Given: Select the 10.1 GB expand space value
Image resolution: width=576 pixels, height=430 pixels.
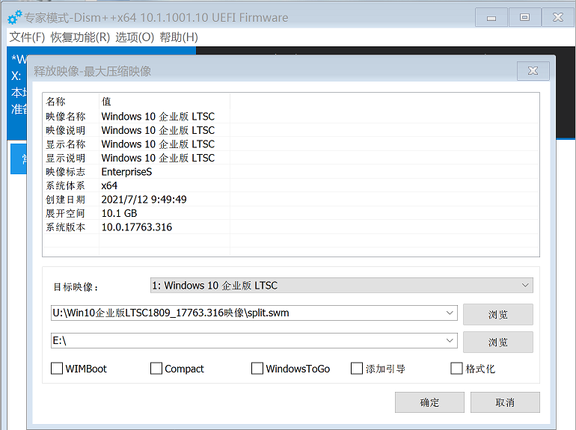Looking at the screenshot, I should [x=120, y=213].
